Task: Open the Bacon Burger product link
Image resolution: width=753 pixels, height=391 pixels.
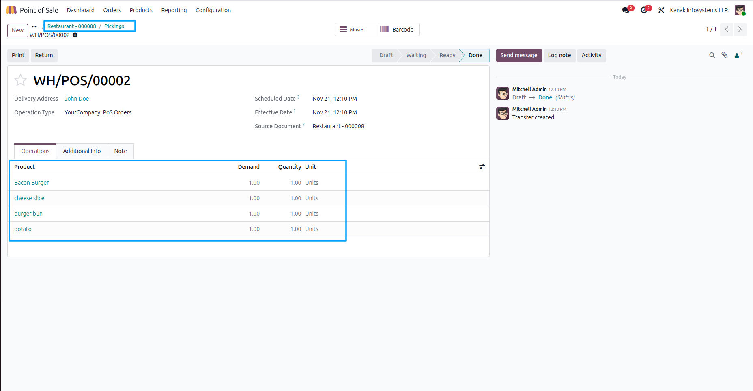Action: 31,183
